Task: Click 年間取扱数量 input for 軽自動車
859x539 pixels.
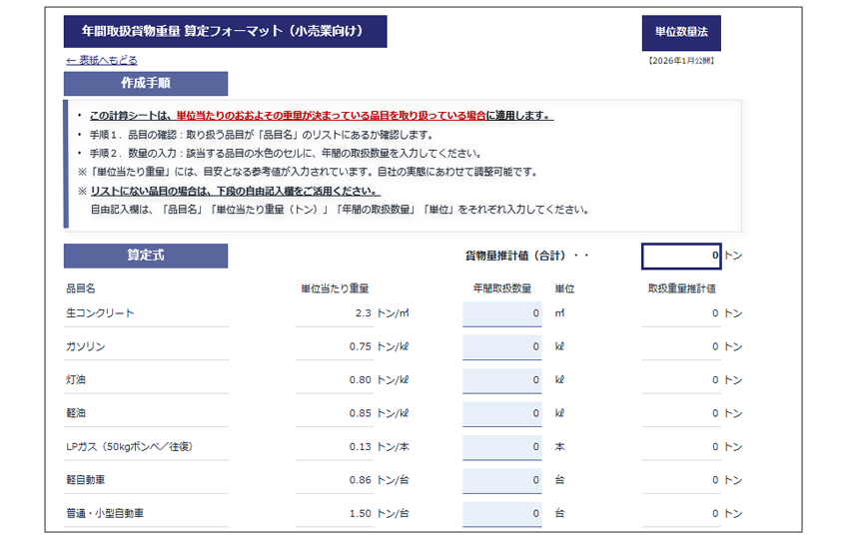Action: point(501,480)
